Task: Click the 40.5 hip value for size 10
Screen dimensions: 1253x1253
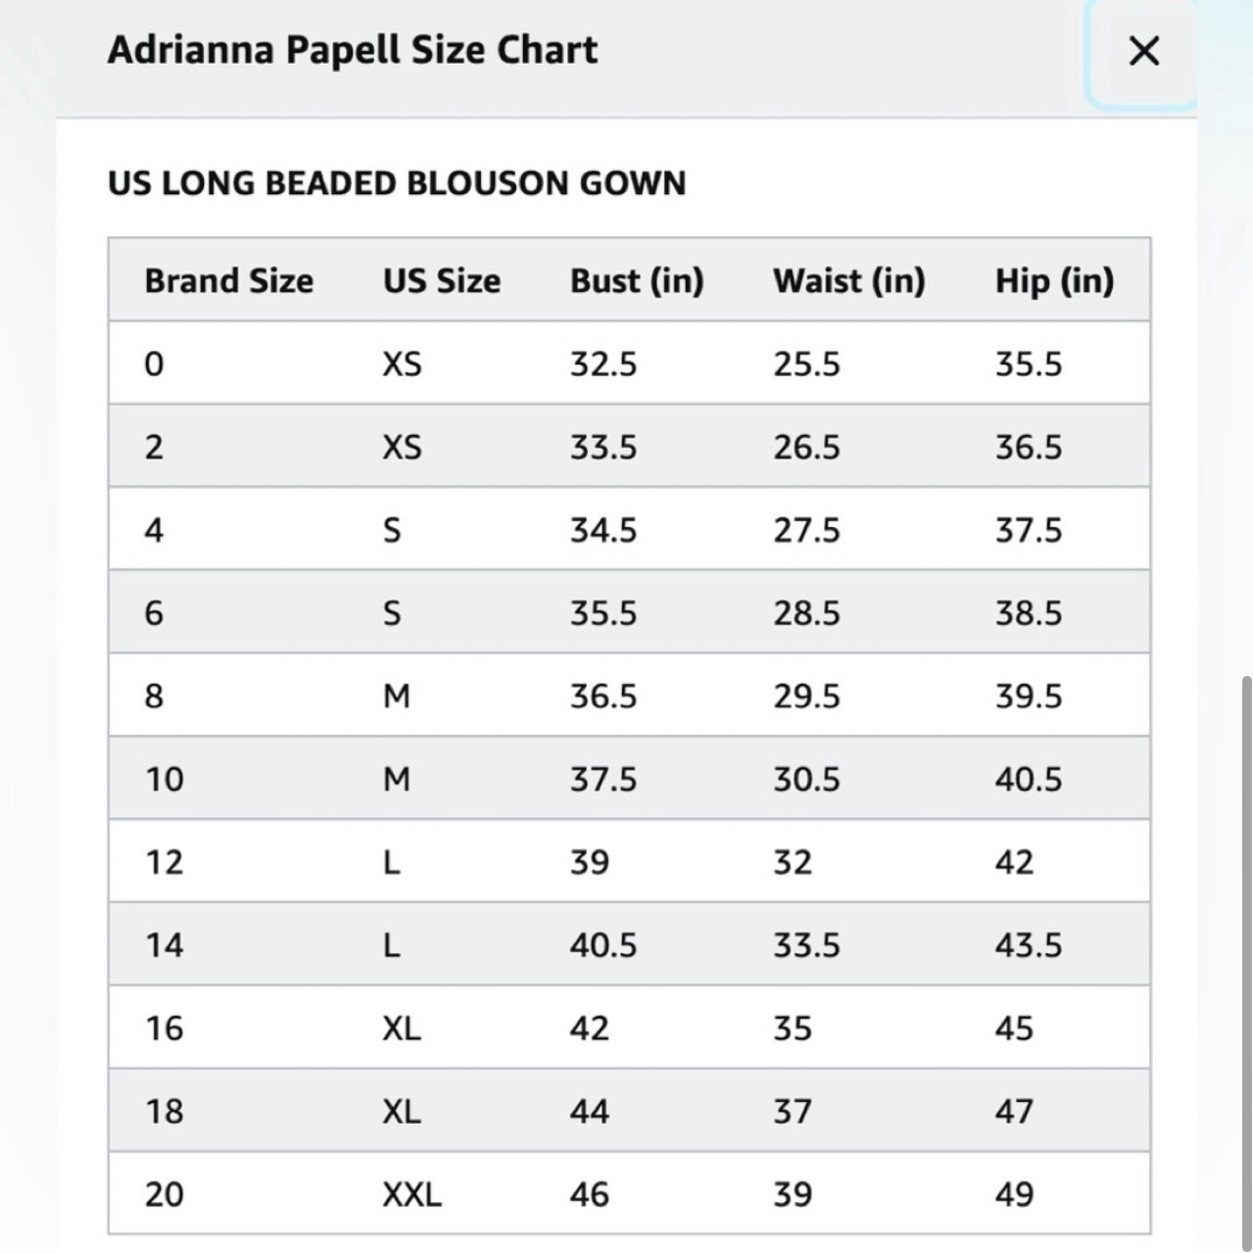Action: (1029, 779)
